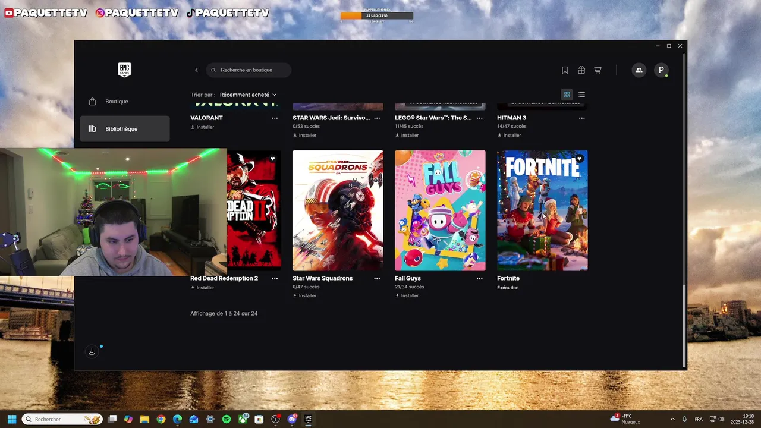This screenshot has height=428, width=761.
Task: Click the microphone tray icon
Action: coord(685,419)
